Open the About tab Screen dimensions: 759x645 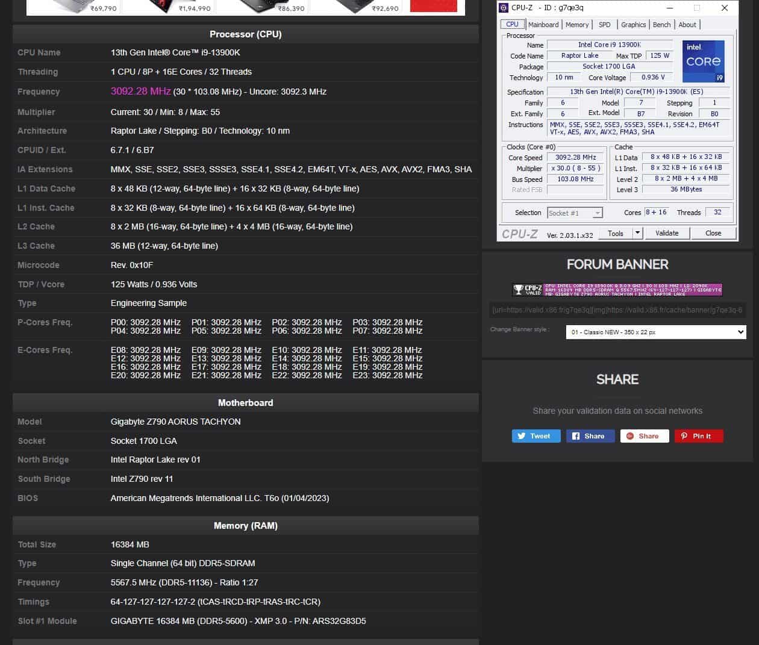(687, 25)
